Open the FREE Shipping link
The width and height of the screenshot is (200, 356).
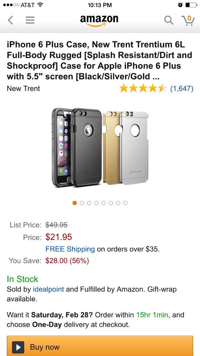[x=70, y=249]
